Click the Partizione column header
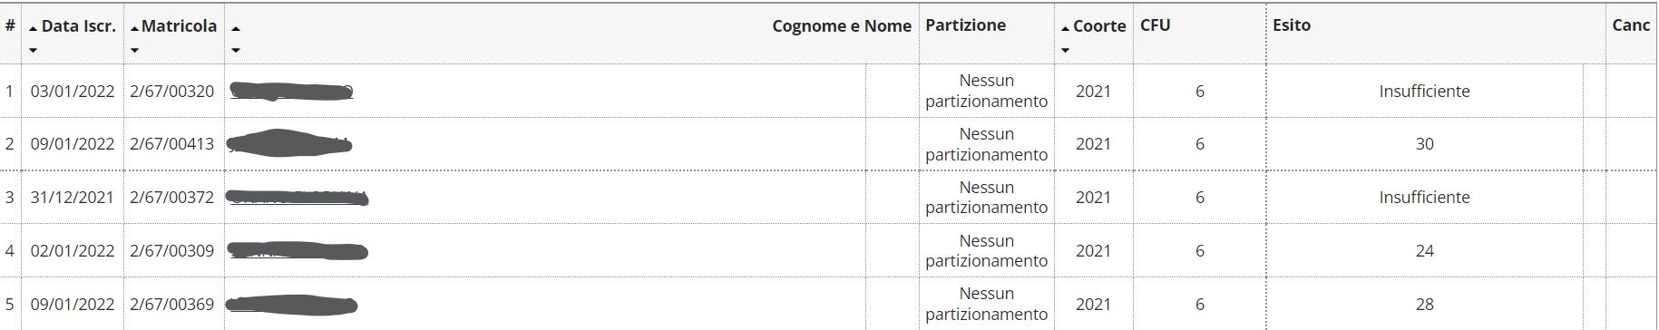The height and width of the screenshot is (330, 1659). point(965,25)
